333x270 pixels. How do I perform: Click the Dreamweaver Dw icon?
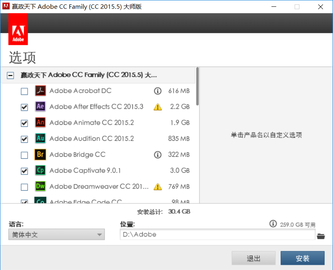point(40,186)
